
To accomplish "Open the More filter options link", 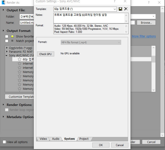I will click(144, 36).
